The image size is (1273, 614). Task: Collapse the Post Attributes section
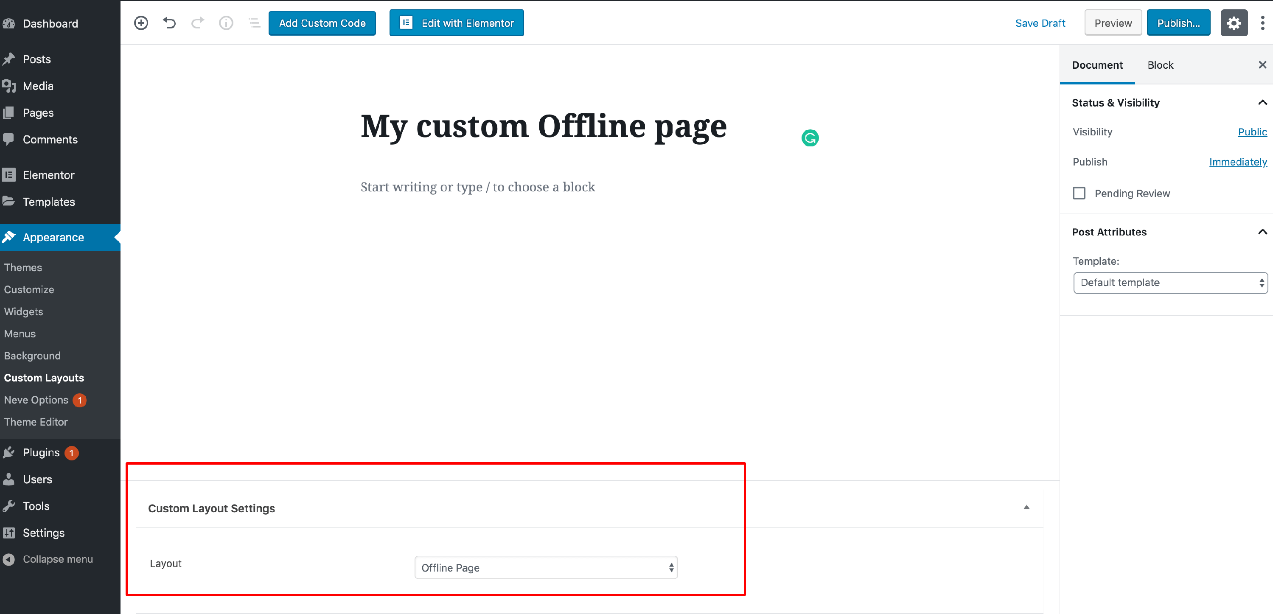tap(1262, 232)
